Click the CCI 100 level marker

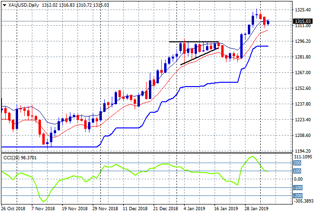[x=297, y=171]
